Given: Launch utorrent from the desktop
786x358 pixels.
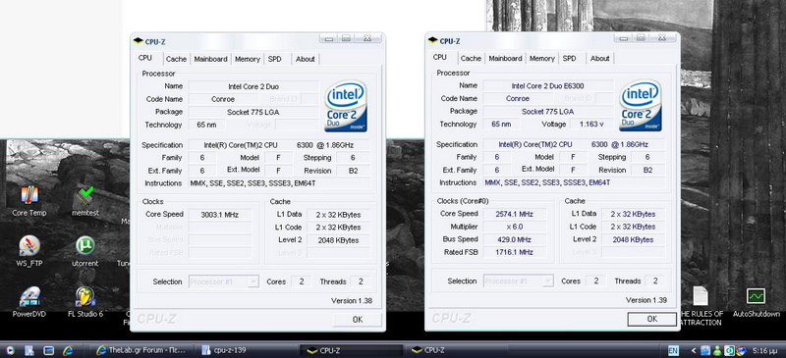Looking at the screenshot, I should point(85,251).
